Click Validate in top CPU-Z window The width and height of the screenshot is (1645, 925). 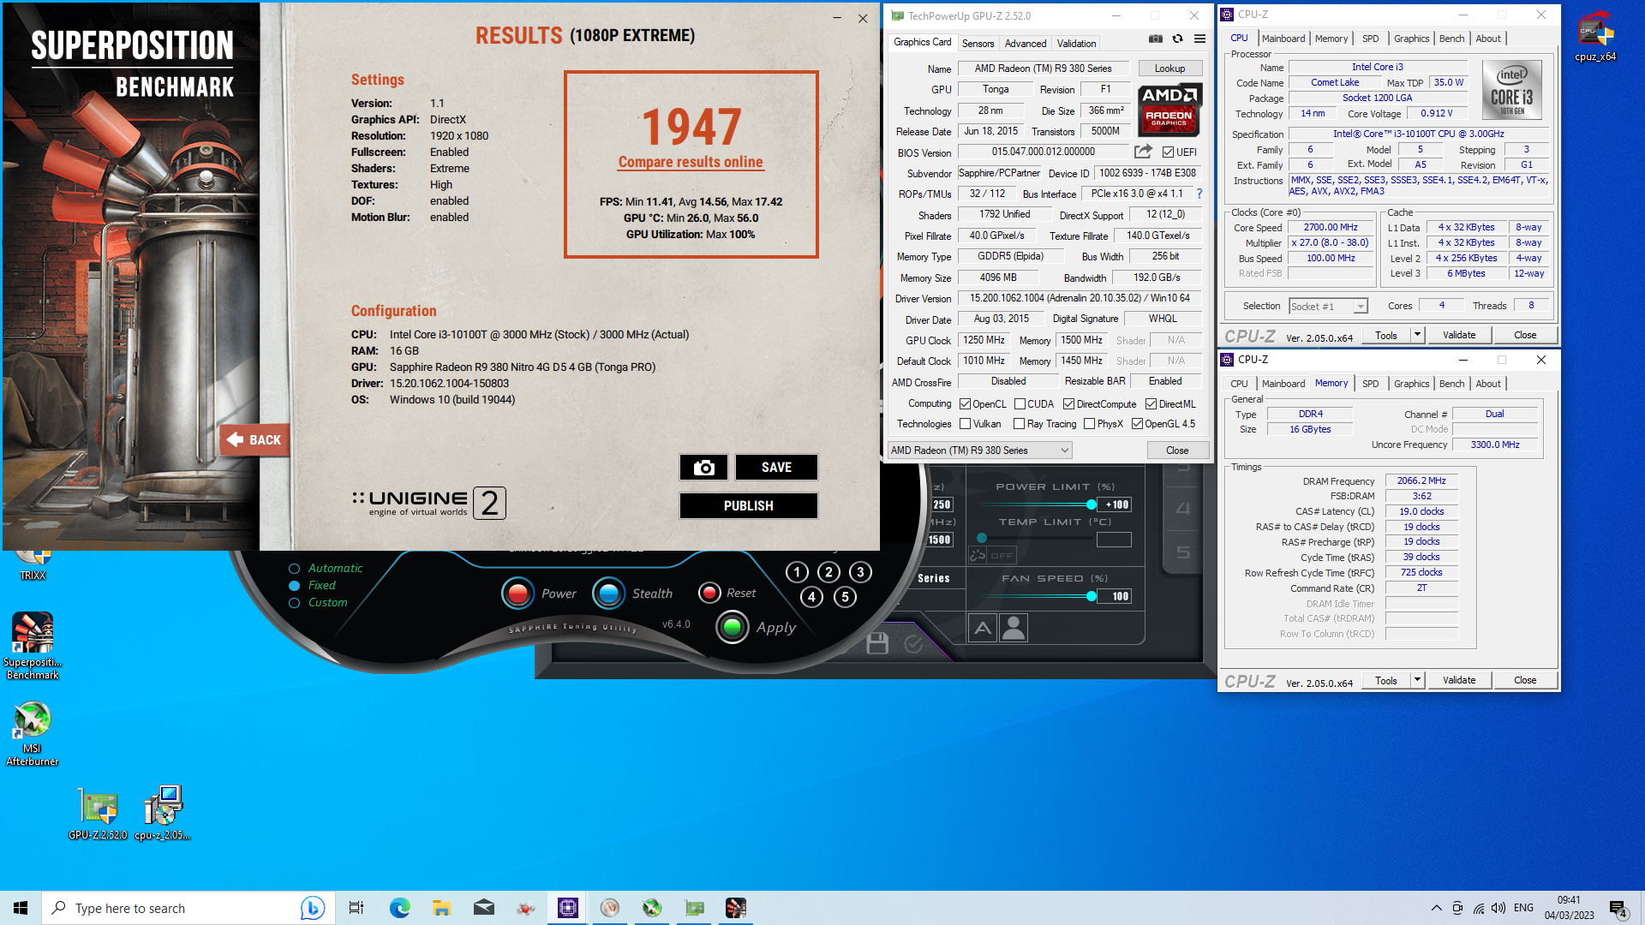tap(1459, 335)
